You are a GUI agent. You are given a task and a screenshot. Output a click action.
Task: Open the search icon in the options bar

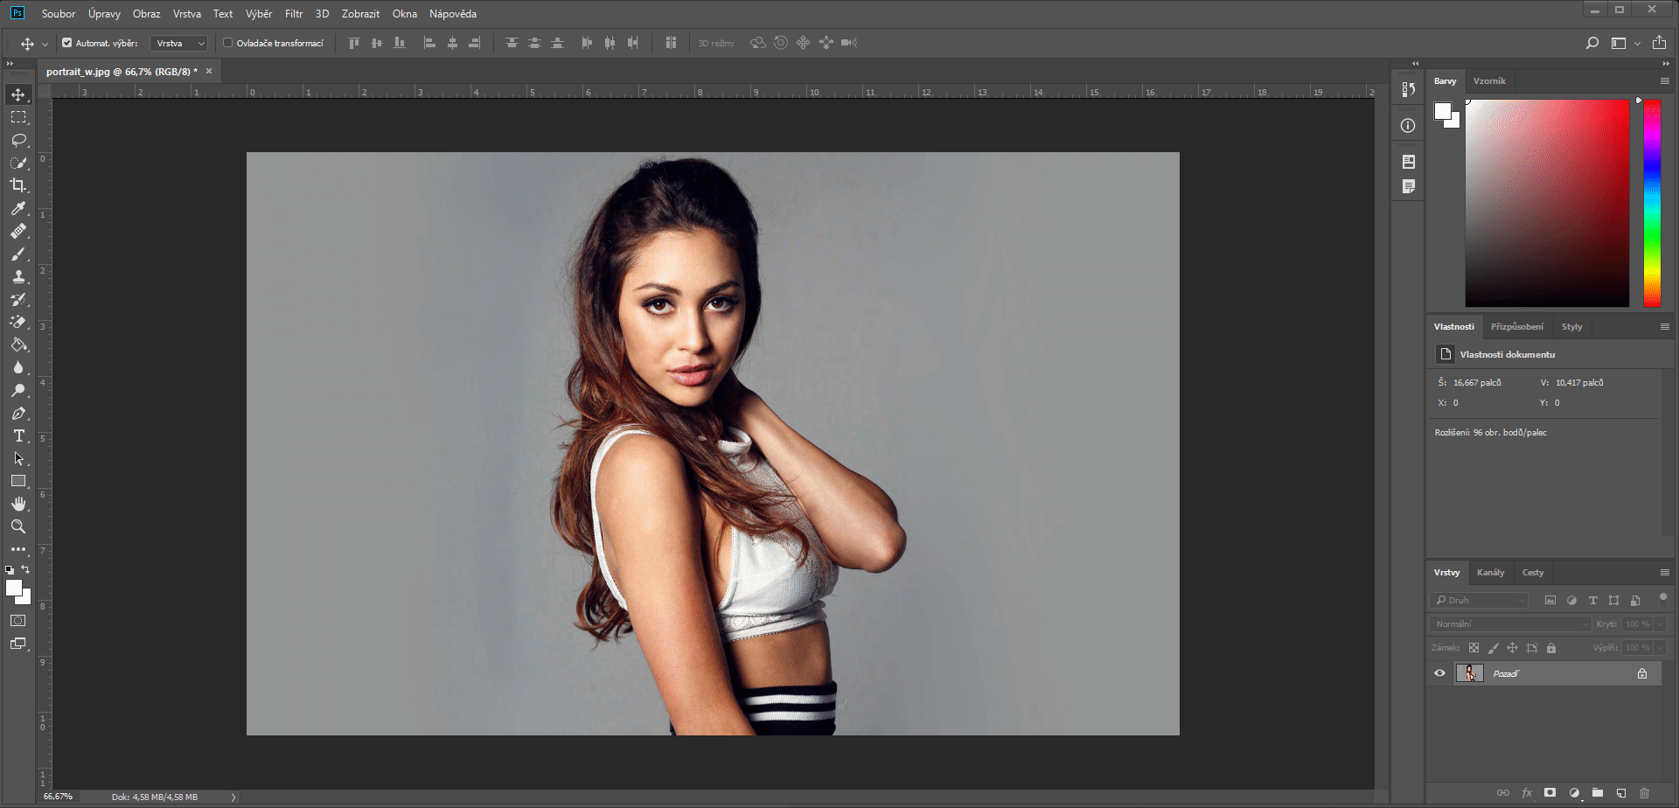pos(1593,42)
